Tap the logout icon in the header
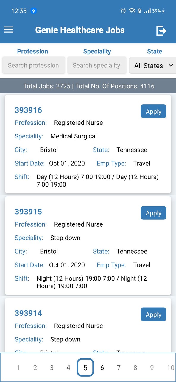 pos(161,30)
